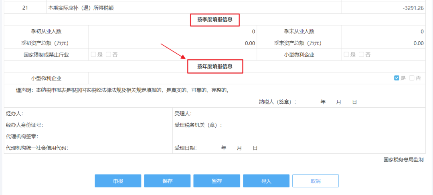This screenshot has width=433, height=195.
Task: Click the 季末资产总额 value field
Action: click(x=383, y=43)
